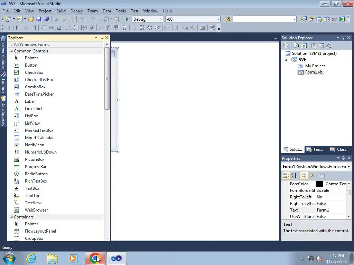Click the Toolbox vertical scrollbar thumb
Viewport: 354px width, 265px height.
107,78
